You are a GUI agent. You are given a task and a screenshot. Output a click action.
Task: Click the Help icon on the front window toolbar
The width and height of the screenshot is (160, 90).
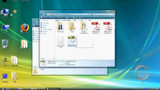pyautogui.click(x=113, y=17)
